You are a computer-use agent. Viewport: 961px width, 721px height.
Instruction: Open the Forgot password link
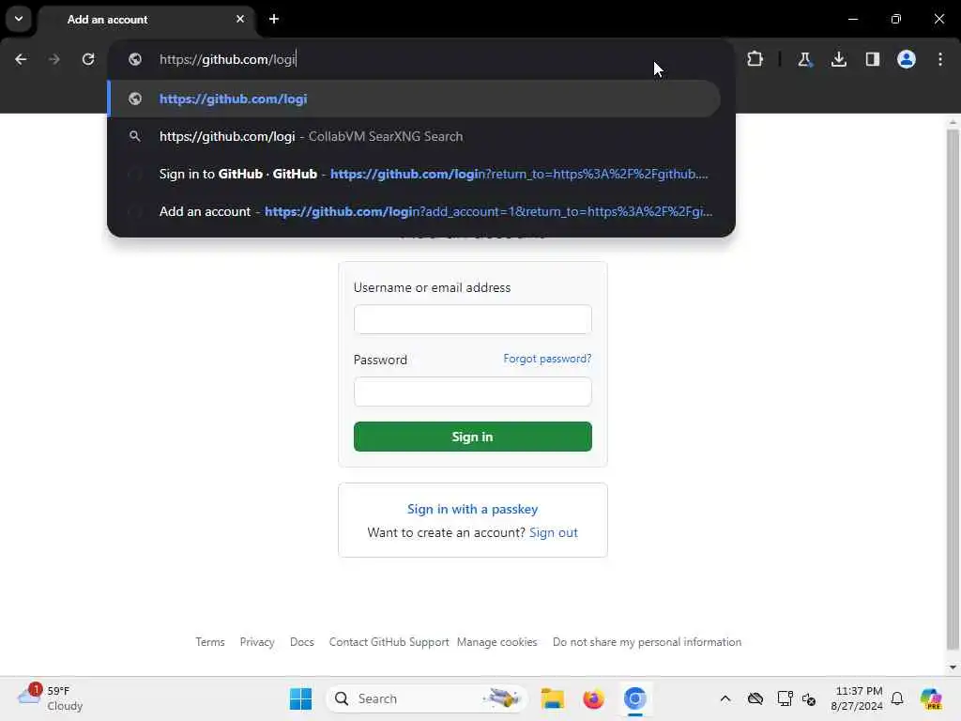pos(547,359)
